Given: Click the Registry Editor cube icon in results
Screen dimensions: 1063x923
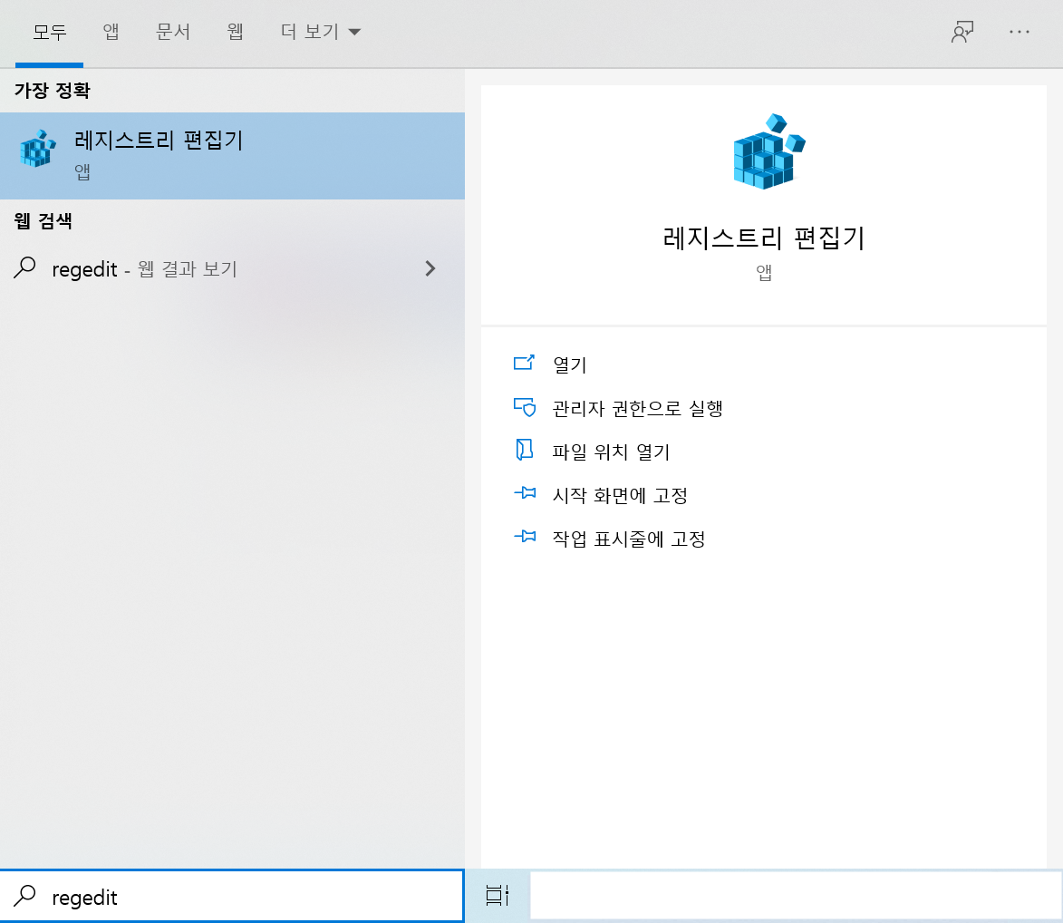Looking at the screenshot, I should (38, 149).
